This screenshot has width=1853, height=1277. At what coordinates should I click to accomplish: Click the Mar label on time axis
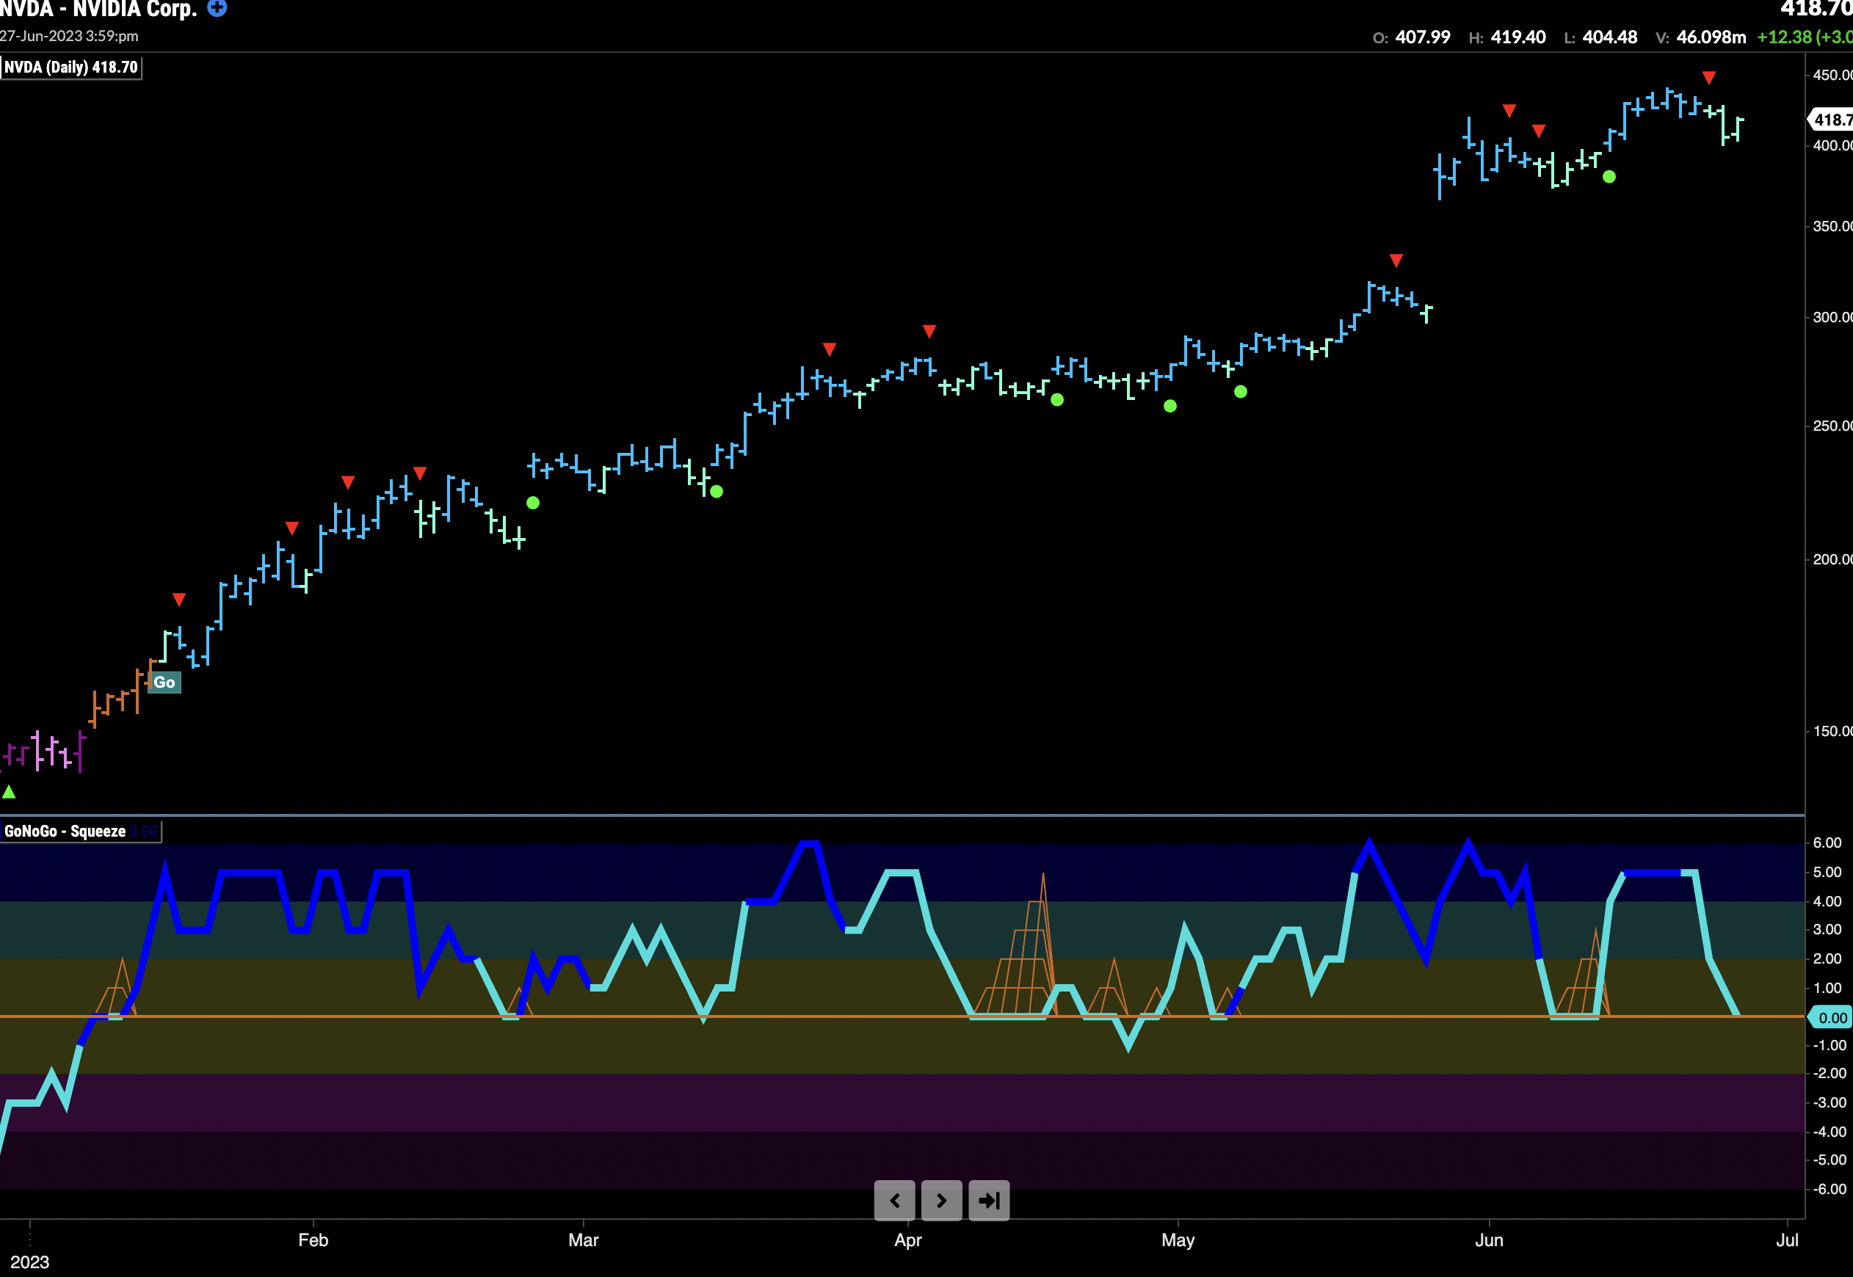[584, 1240]
